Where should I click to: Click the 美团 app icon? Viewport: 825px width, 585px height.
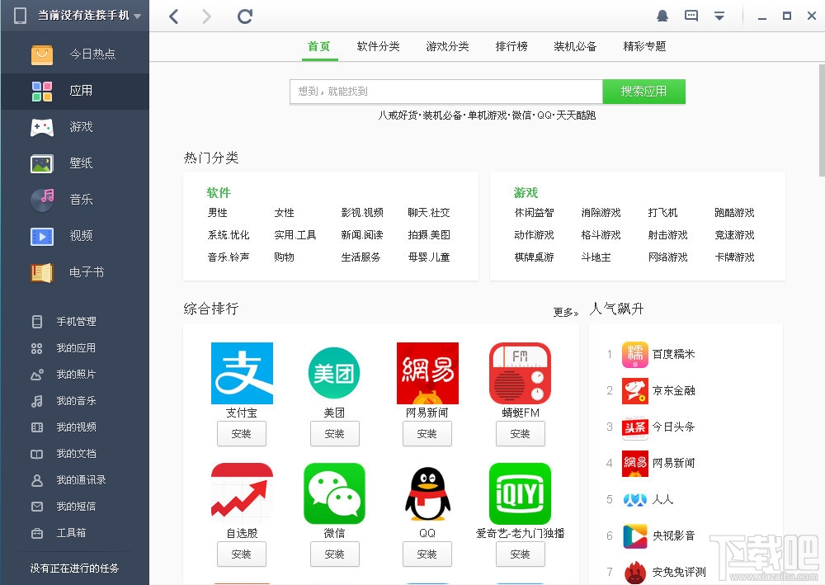tap(334, 374)
